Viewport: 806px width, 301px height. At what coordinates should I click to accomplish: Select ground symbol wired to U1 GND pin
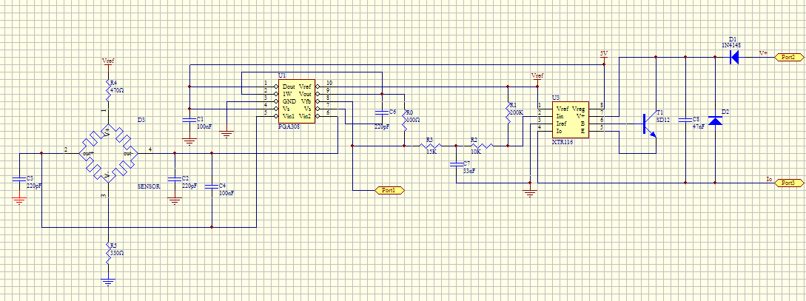[x=226, y=135]
